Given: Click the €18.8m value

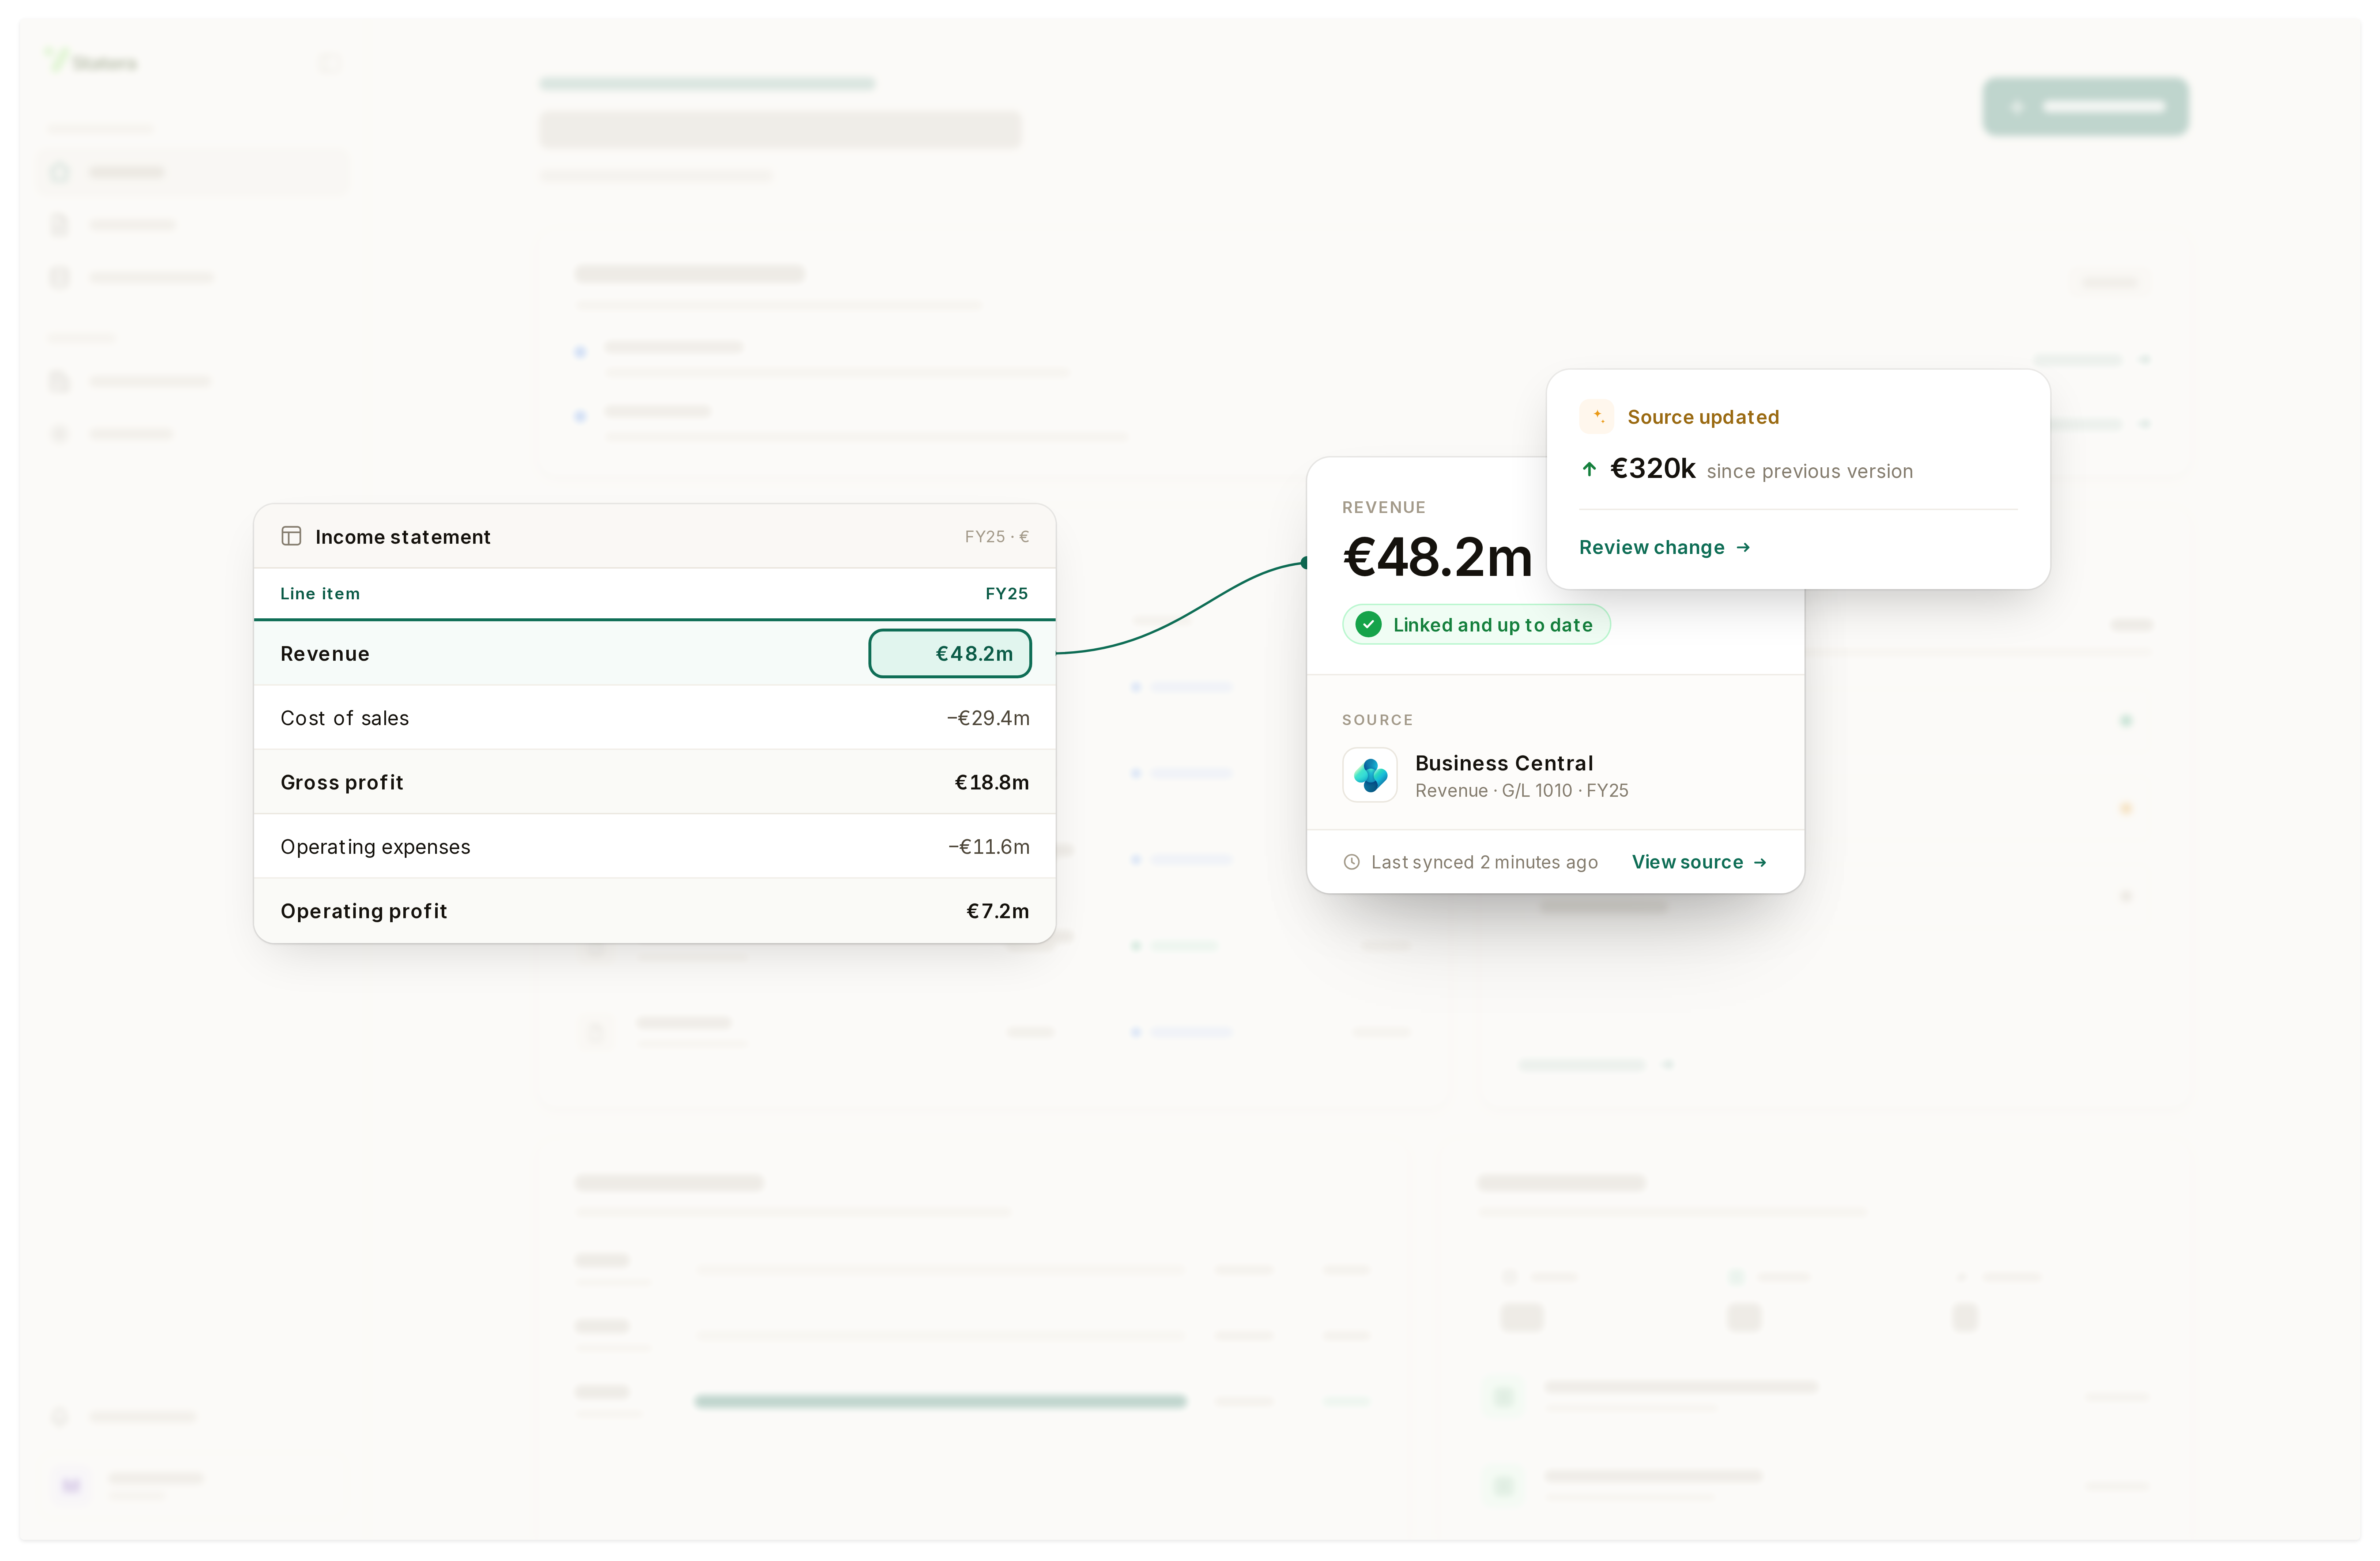Looking at the screenshot, I should tap(992, 782).
